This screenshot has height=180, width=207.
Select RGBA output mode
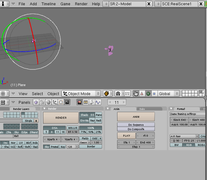(201, 145)
